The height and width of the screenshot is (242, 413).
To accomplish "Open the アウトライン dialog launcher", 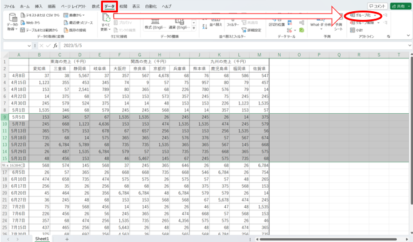I will [389, 37].
